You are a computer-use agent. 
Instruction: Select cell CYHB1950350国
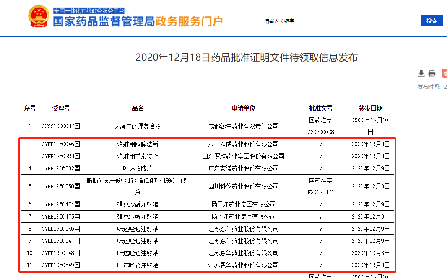pos(61,186)
